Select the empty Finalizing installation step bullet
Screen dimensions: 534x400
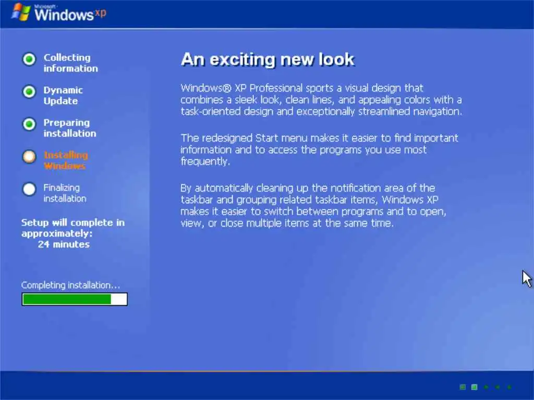point(29,190)
